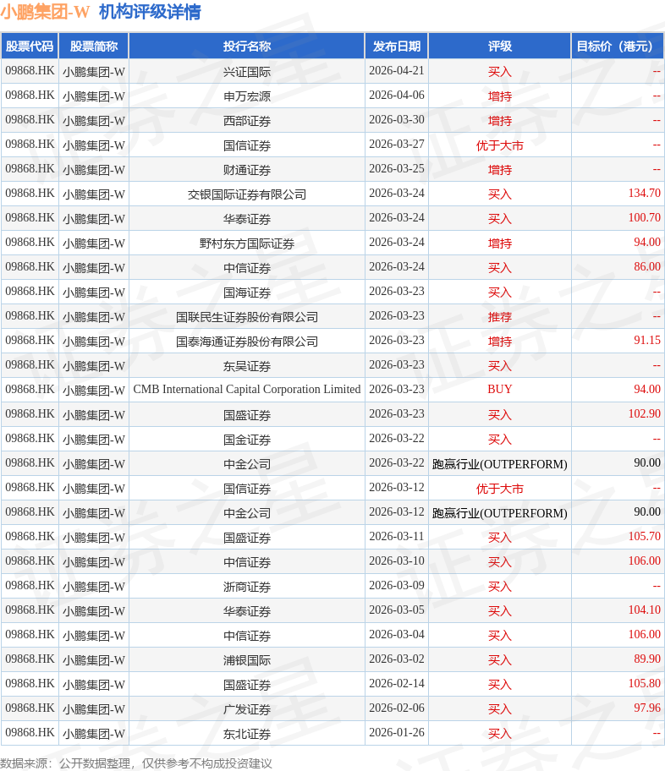The image size is (665, 771).
Task: Select 国联民生证券股份有限公司 cell
Action: click(x=246, y=317)
